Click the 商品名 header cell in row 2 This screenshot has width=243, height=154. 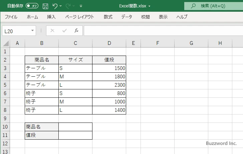tap(42, 60)
